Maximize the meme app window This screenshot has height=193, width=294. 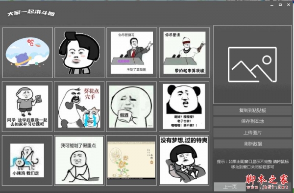tap(280, 5)
